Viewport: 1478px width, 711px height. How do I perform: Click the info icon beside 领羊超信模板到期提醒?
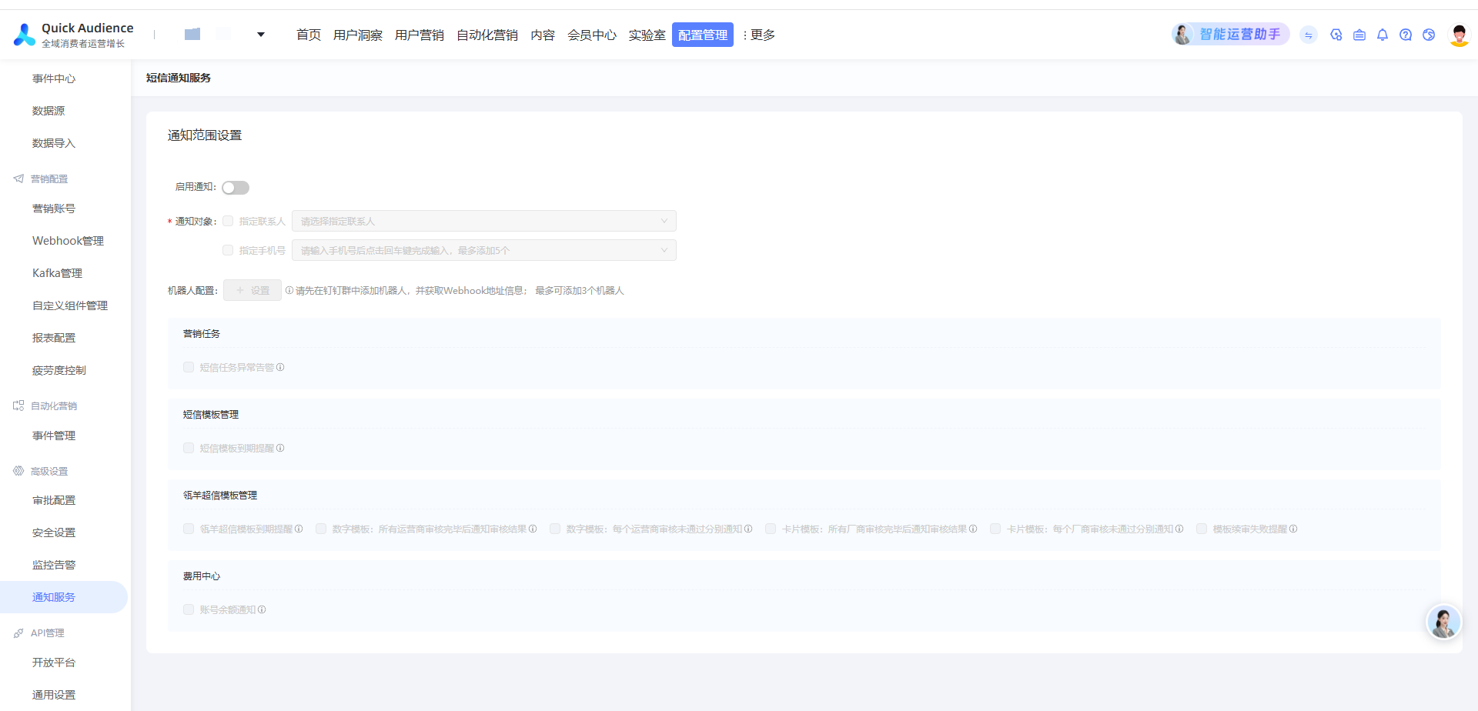299,529
